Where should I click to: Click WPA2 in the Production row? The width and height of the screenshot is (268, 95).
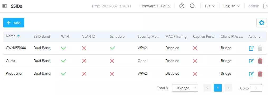(x=142, y=73)
